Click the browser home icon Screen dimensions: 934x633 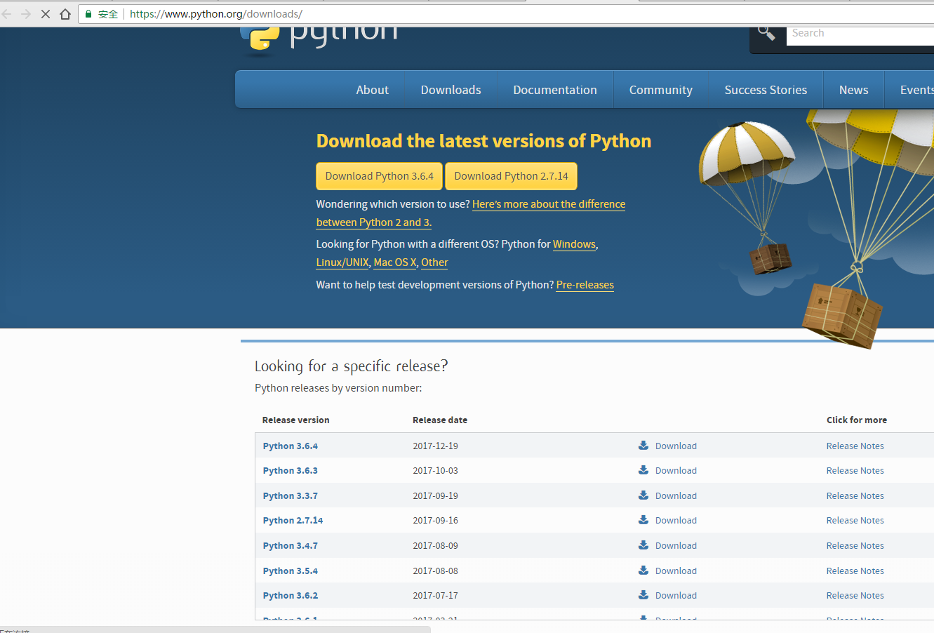65,14
